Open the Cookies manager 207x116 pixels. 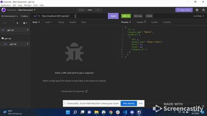24,16
